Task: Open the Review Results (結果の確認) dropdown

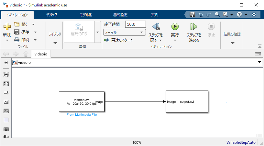Action: tap(233, 43)
